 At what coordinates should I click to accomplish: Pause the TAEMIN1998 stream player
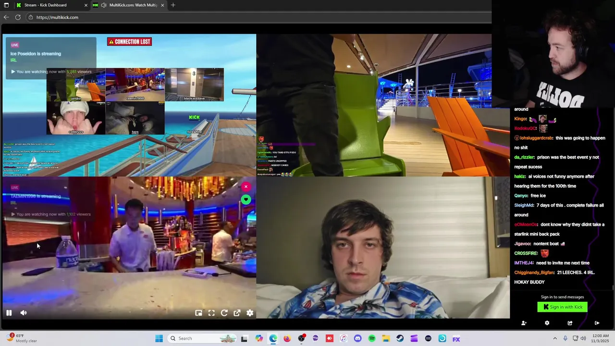(x=9, y=313)
